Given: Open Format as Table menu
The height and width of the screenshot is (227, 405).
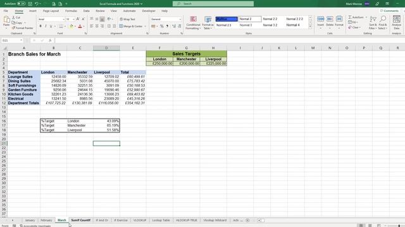Looking at the screenshot, I should (208, 23).
